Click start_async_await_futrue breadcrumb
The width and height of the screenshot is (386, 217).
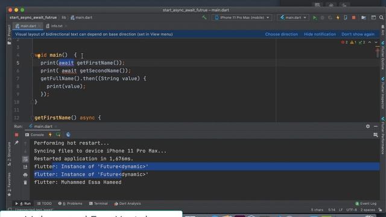[33, 17]
